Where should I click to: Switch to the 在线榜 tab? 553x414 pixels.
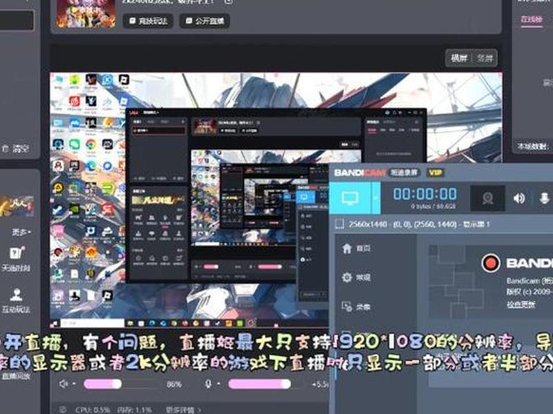pos(532,19)
